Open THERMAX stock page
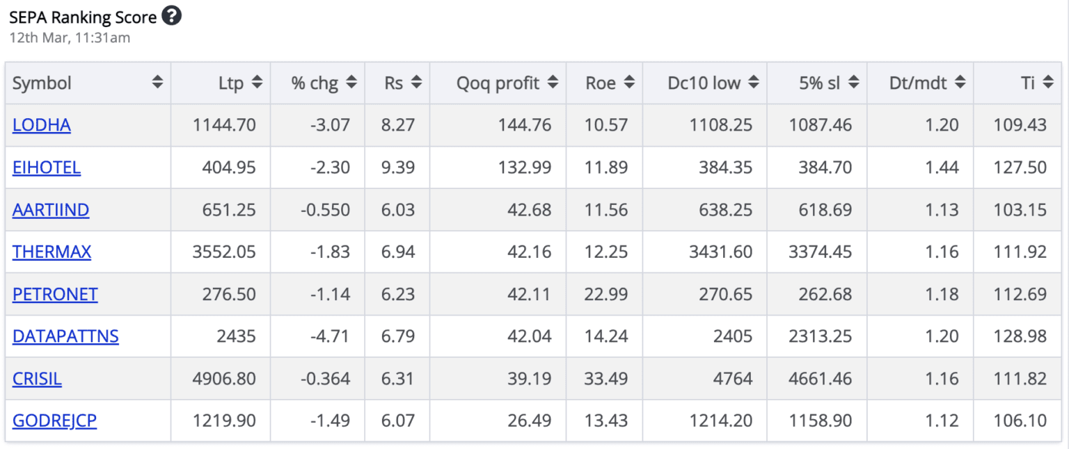The height and width of the screenshot is (449, 1069). coord(52,252)
